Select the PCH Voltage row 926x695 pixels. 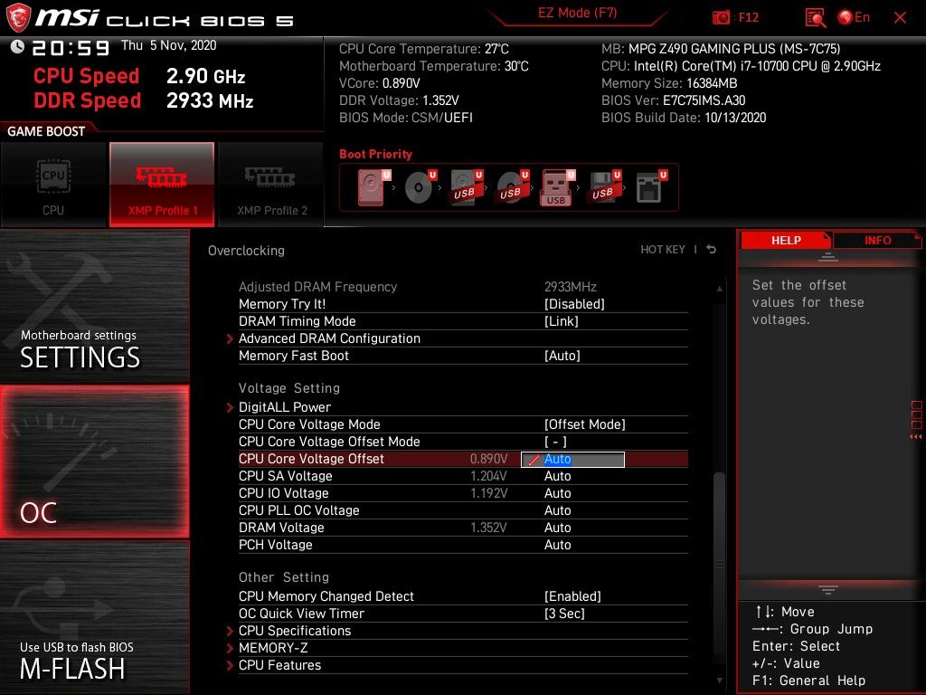tap(463, 544)
